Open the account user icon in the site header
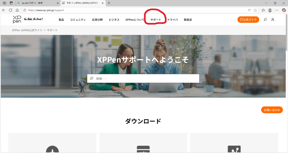Screen dimensions: 288x153 pos(273,19)
